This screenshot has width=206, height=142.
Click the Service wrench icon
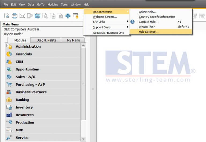click(x=9, y=137)
